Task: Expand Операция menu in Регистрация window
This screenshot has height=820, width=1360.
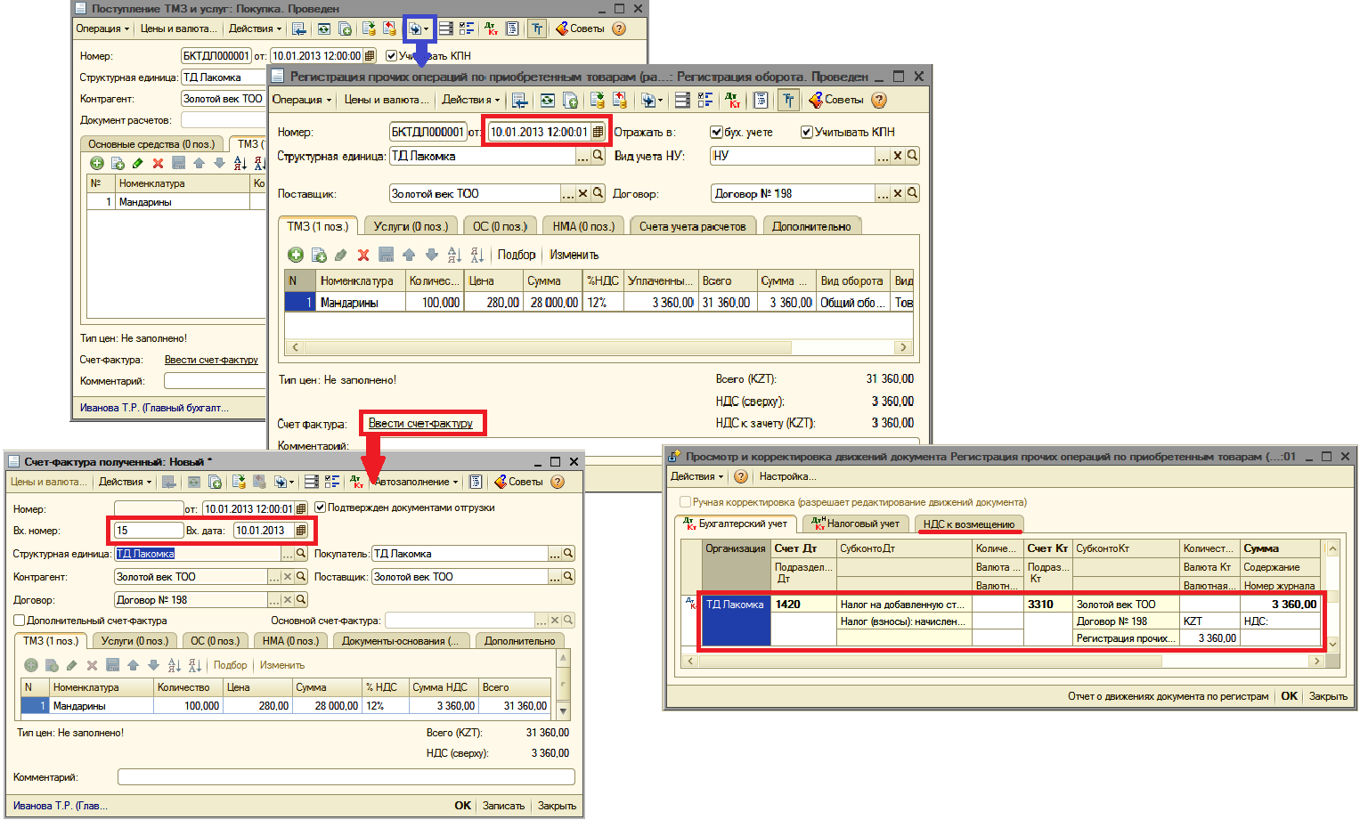Action: coord(302,100)
